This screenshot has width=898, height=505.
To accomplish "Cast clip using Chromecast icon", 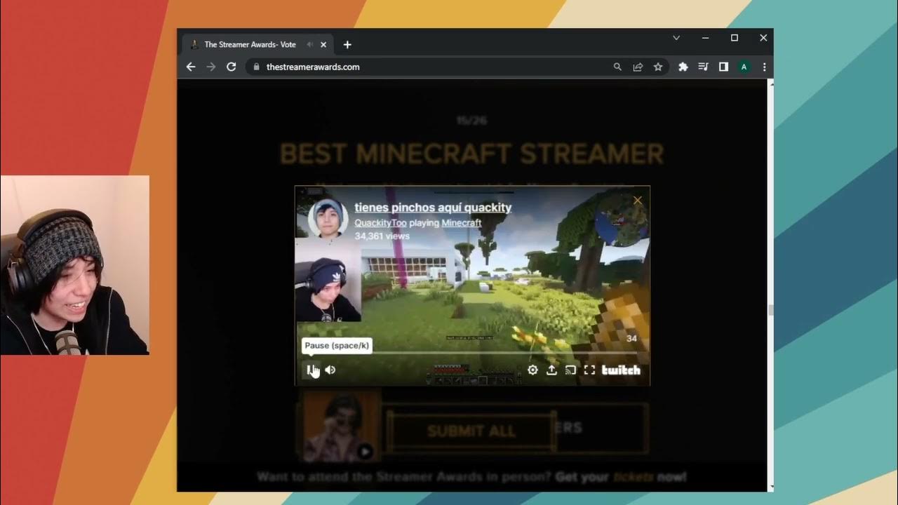I will pyautogui.click(x=570, y=370).
